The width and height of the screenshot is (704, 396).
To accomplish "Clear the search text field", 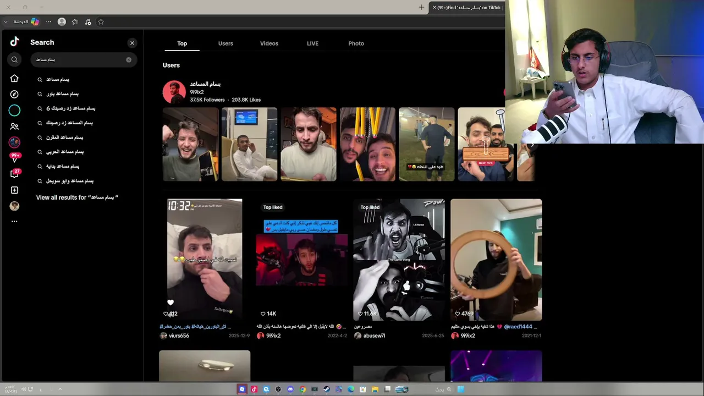I will pos(129,59).
